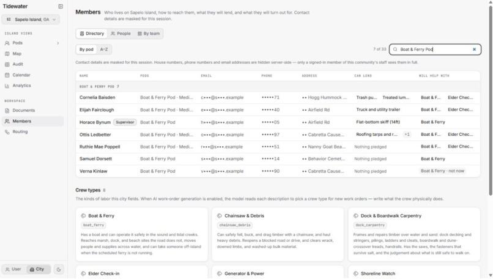Switch to the People tab

point(120,34)
